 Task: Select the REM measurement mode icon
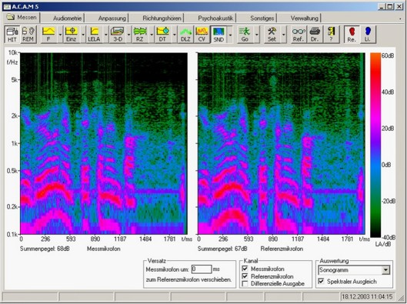(28, 35)
